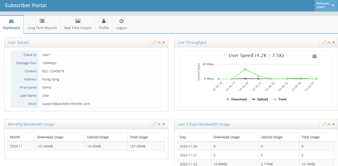The height and width of the screenshot is (166, 338).
Task: Close the Live Throughput panel
Action: click(333, 43)
